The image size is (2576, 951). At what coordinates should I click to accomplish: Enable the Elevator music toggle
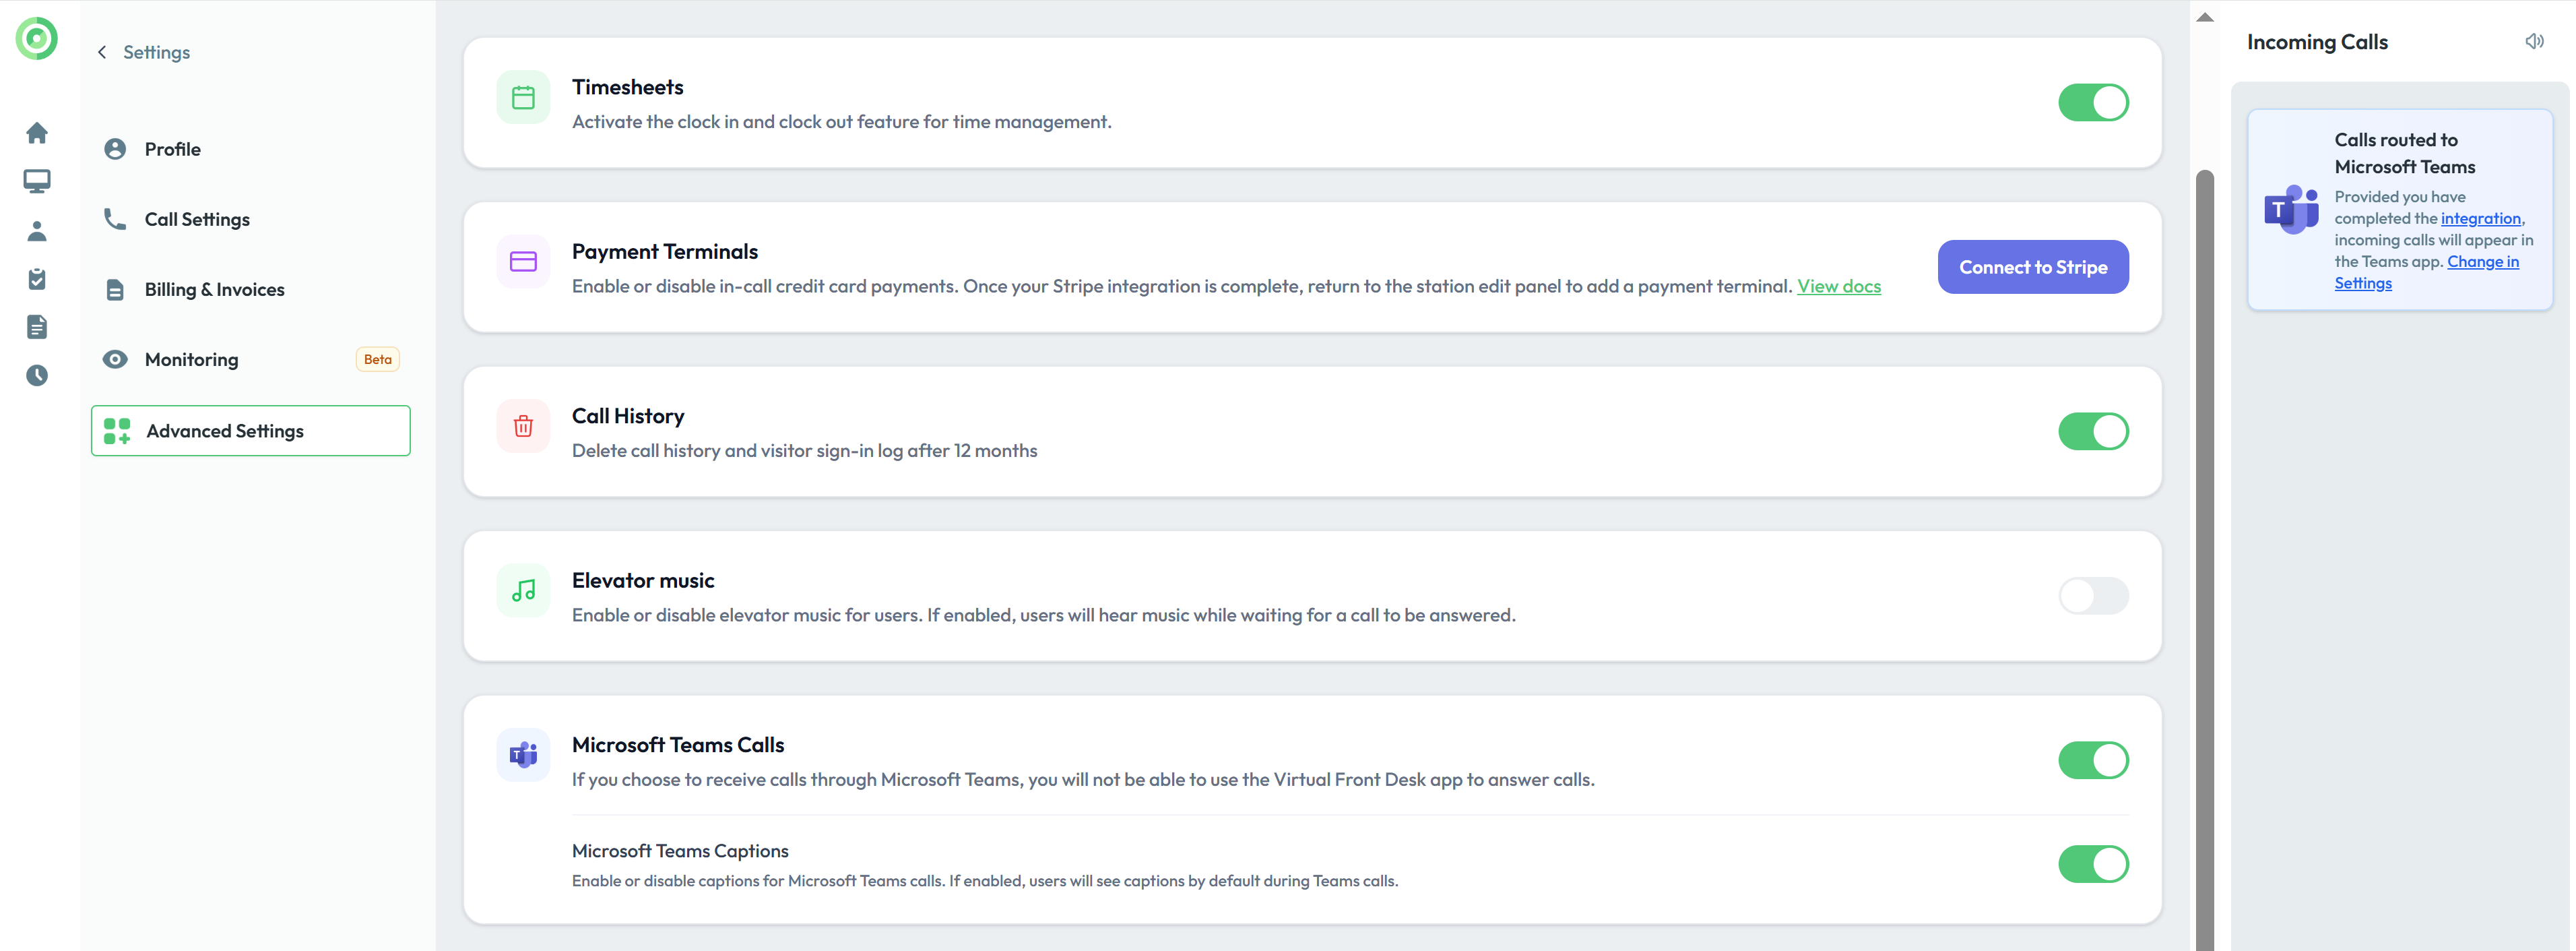coord(2092,596)
